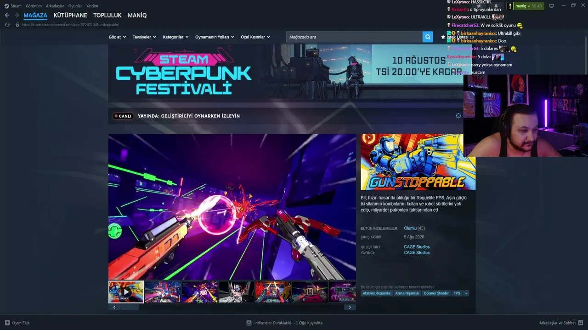Switch to the KÜTÜPHANE tab
The image size is (588, 330).
tap(70, 15)
